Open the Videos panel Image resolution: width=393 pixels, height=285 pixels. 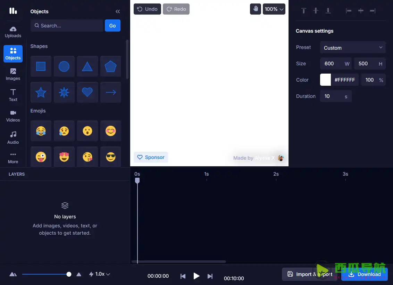tap(13, 116)
